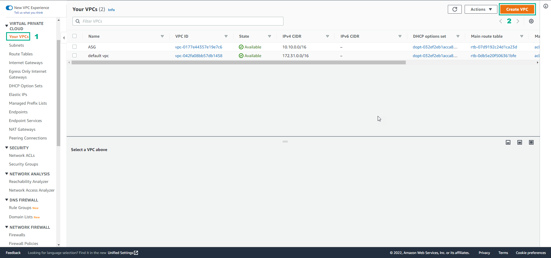
Task: Minimize the details split panel
Action: [508, 142]
